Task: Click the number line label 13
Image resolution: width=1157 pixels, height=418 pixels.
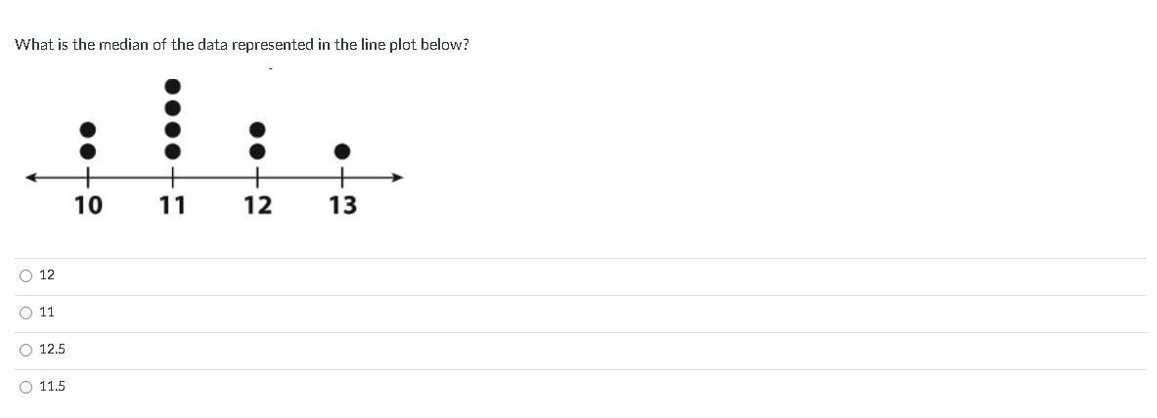Action: [x=342, y=205]
